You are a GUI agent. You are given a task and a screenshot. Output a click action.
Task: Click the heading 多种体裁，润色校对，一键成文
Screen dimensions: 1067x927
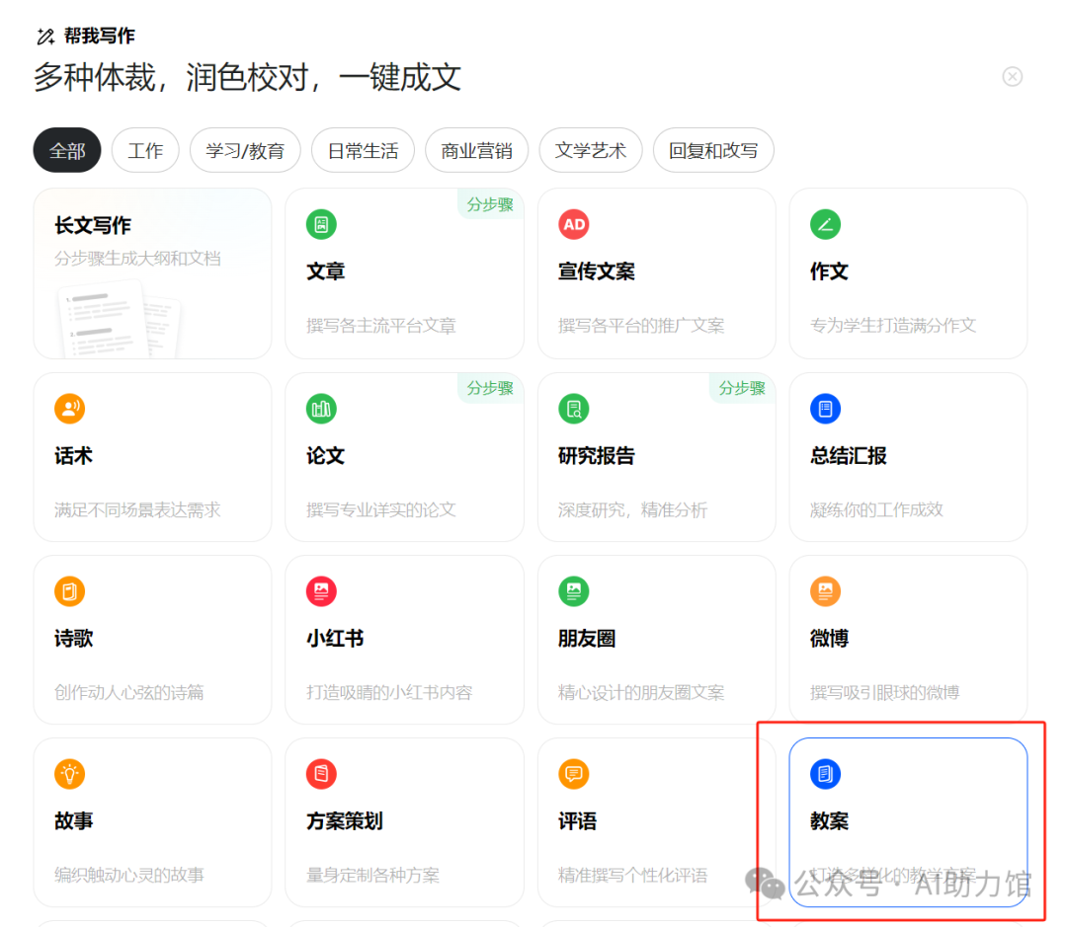pos(248,77)
